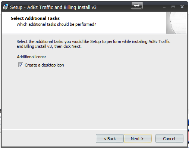Screen dimensions: 189x148
Task: Uncheck the Create a desktop icon checkbox
Action: (21, 65)
